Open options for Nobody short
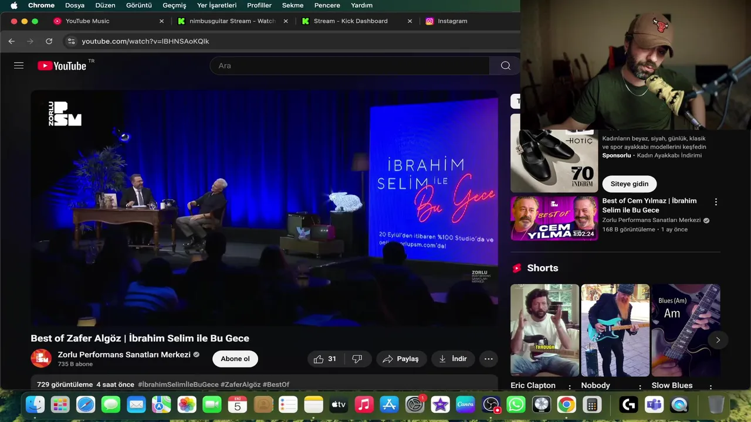Screen dimensions: 751x422 point(640,386)
